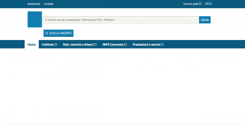This screenshot has width=245, height=125.
Task: Click the blue INPS logo square
Action: pos(35,19)
